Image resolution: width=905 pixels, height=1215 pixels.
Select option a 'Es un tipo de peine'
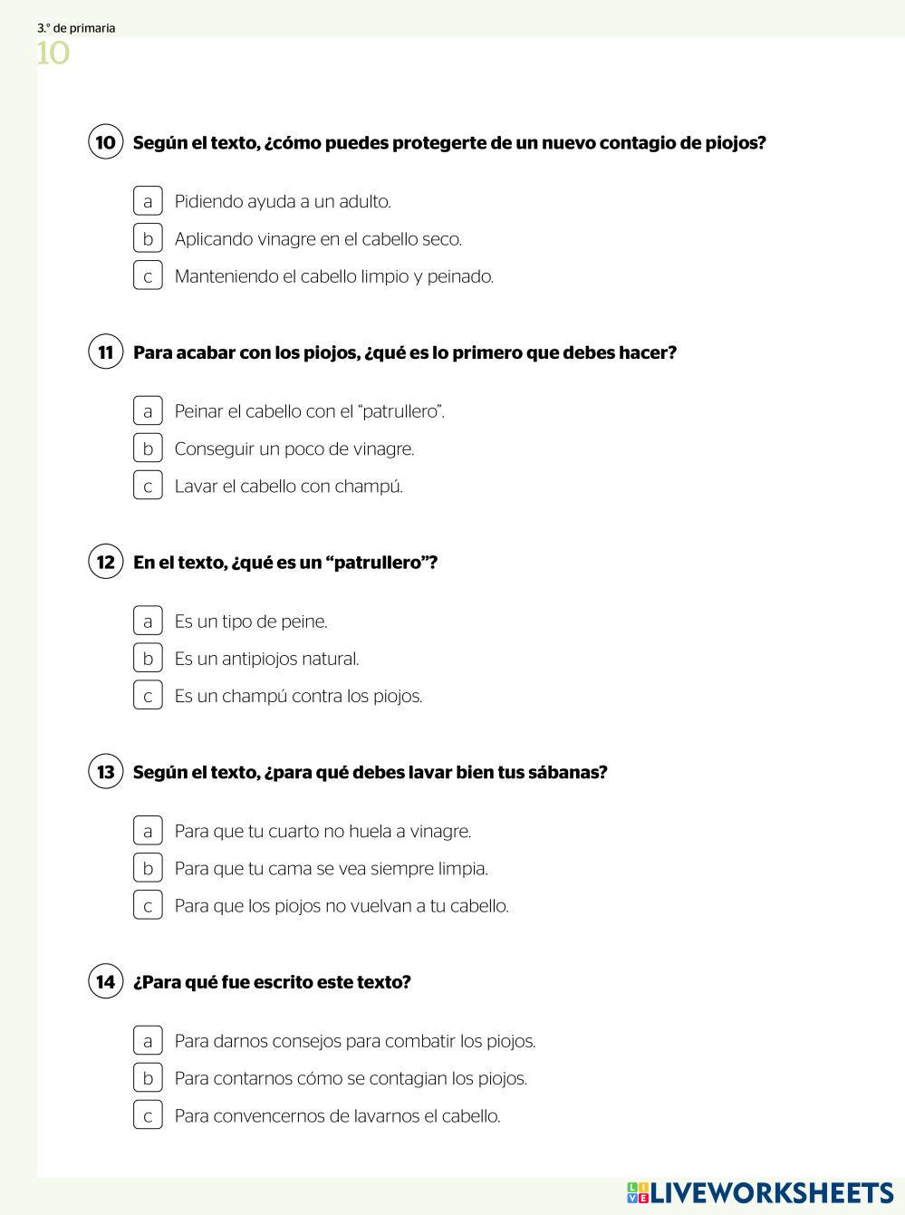[148, 621]
